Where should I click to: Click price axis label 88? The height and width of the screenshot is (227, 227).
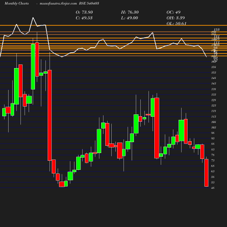click(x=213, y=144)
